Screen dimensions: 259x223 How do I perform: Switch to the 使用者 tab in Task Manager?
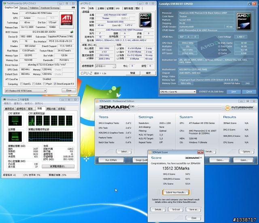point(62,109)
